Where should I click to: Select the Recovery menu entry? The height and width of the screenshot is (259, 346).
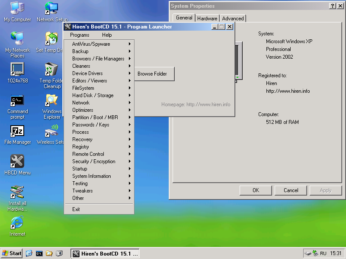click(99, 139)
